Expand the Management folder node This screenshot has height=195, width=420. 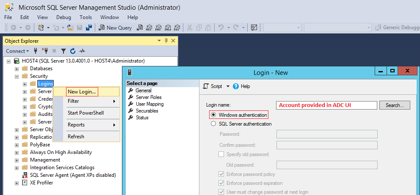click(x=17, y=160)
